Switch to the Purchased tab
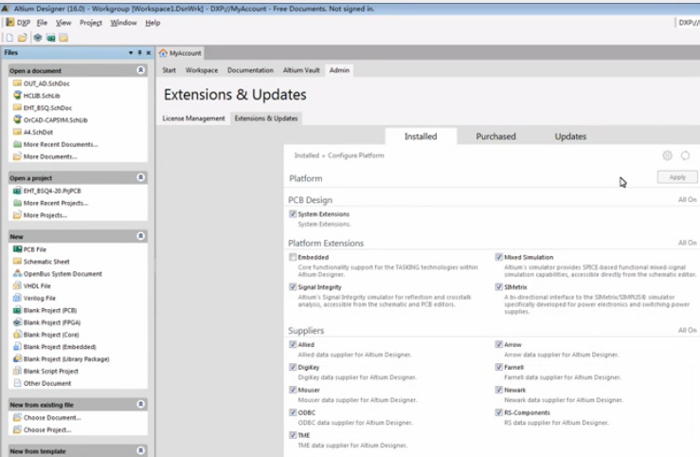The image size is (700, 457). pos(495,137)
